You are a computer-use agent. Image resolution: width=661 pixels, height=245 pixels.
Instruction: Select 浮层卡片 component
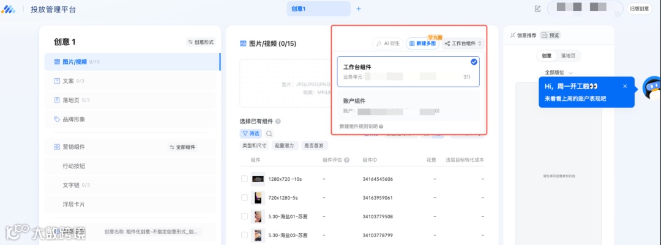click(x=130, y=204)
